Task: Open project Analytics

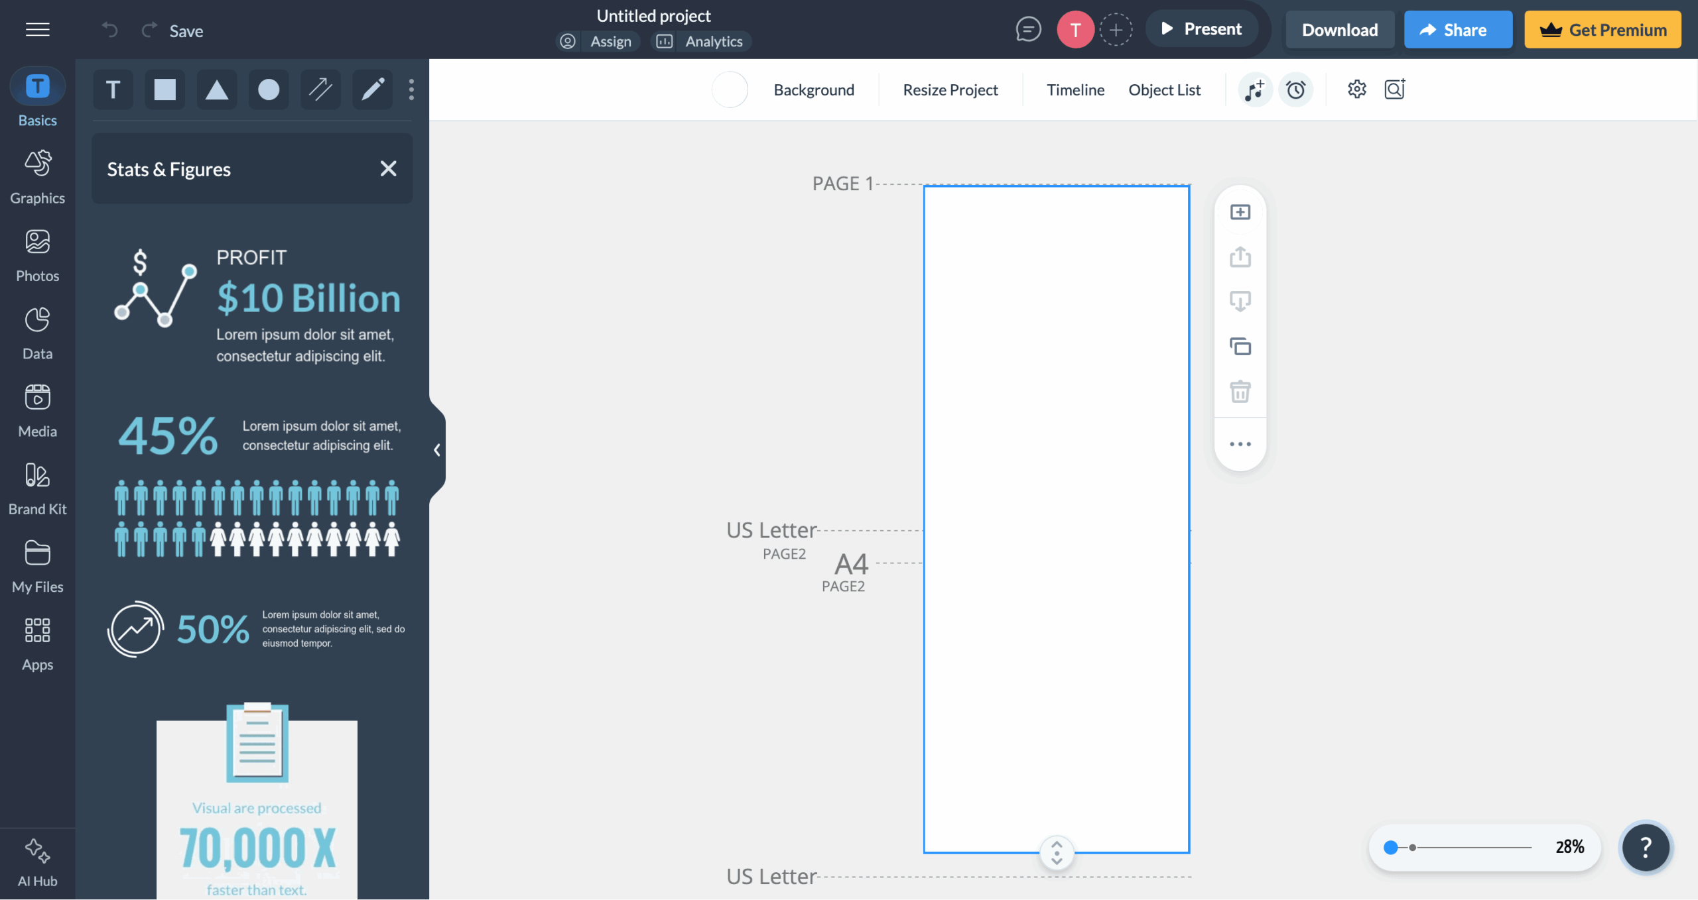Action: coord(700,41)
